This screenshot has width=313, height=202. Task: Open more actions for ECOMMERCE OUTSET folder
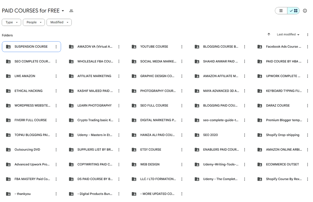[308, 164]
